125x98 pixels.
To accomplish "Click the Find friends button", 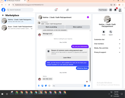I will pyautogui.click(x=103, y=10).
